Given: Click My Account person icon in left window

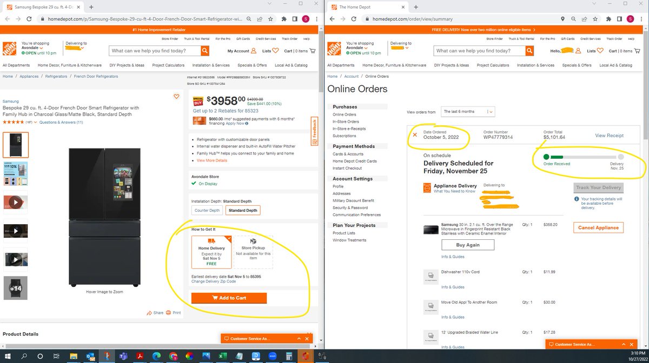Looking at the screenshot, I should pos(254,51).
